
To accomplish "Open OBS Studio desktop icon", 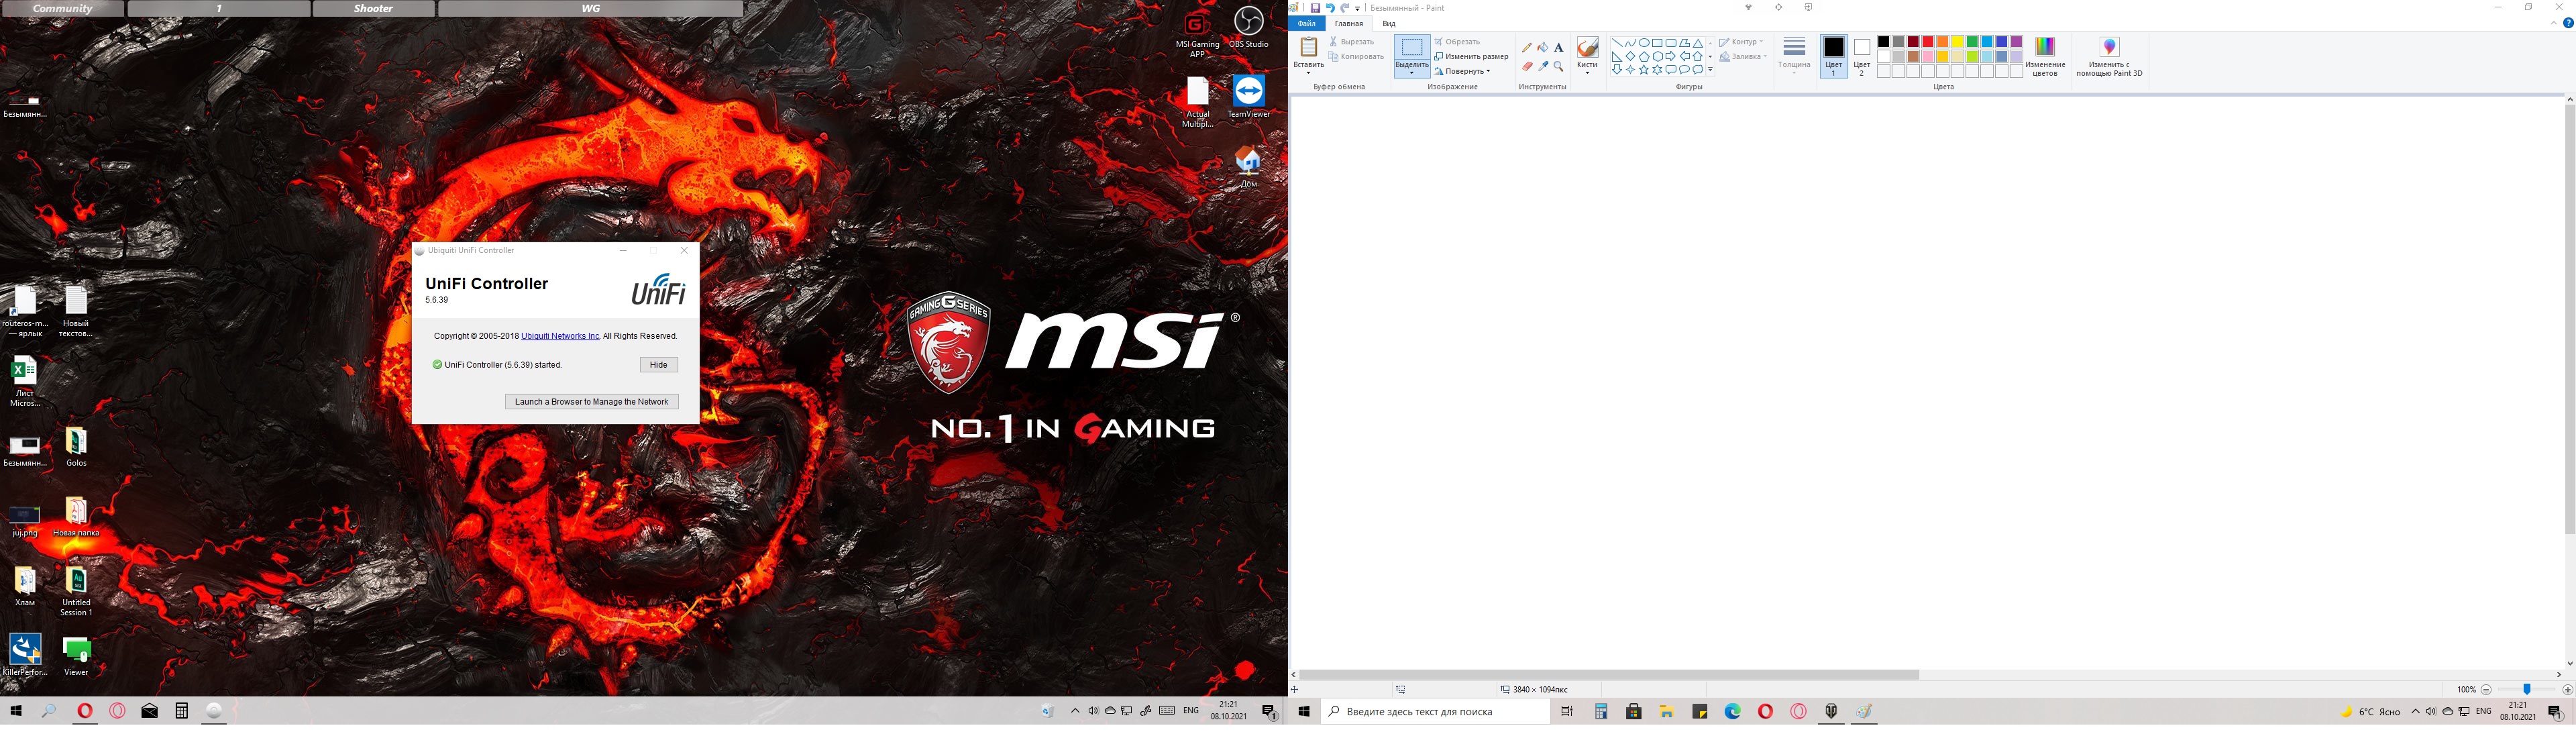I will coord(1248,27).
